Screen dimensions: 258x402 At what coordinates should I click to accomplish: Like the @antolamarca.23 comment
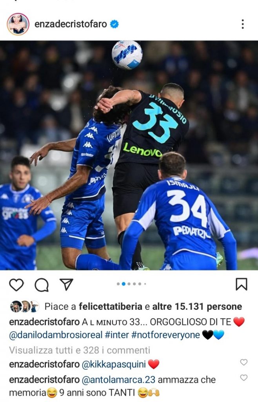coord(243,378)
